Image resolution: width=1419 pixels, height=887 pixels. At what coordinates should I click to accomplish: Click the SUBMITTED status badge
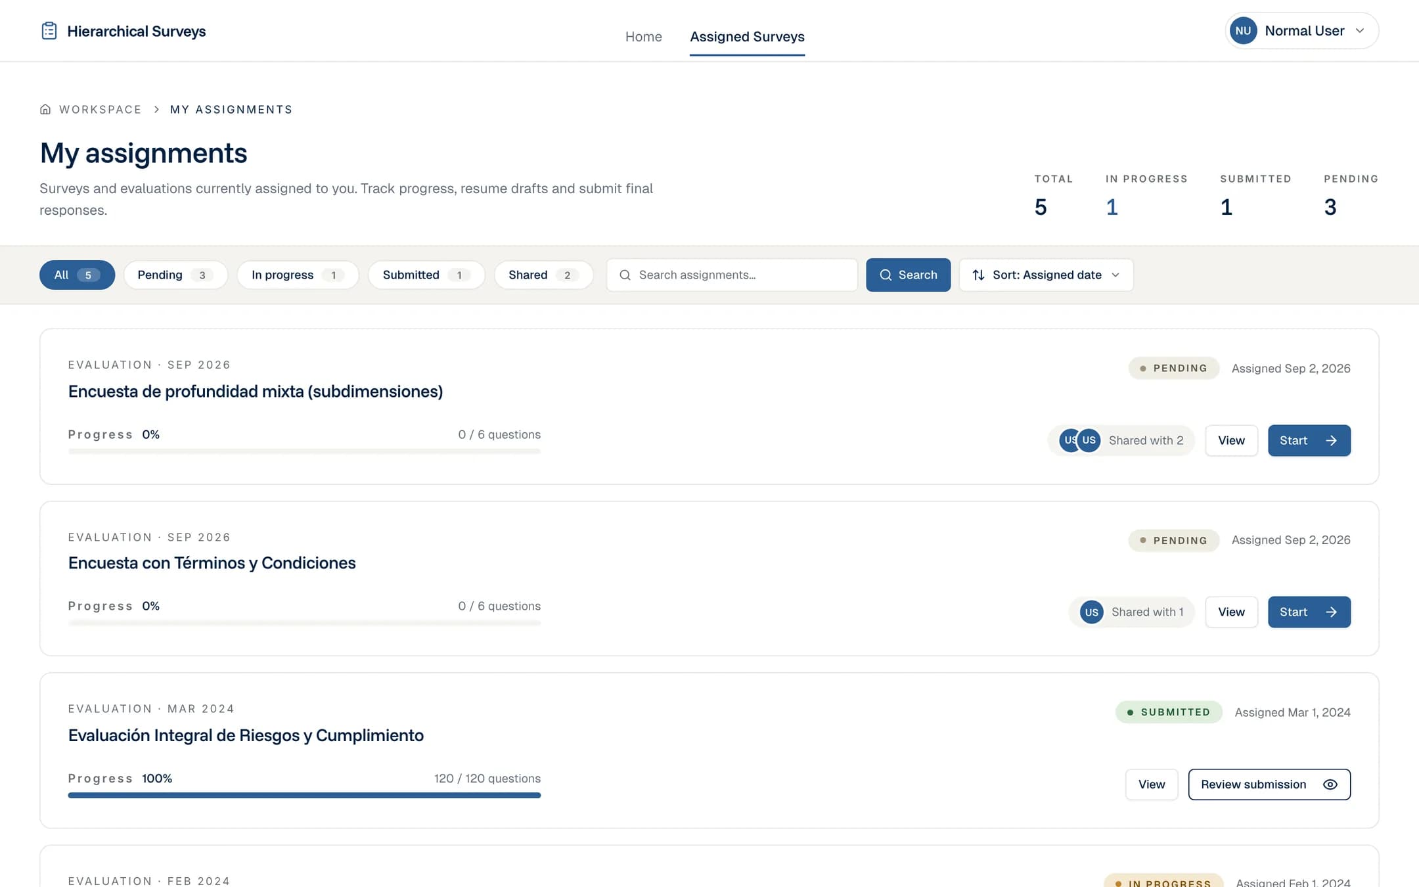[1169, 712]
